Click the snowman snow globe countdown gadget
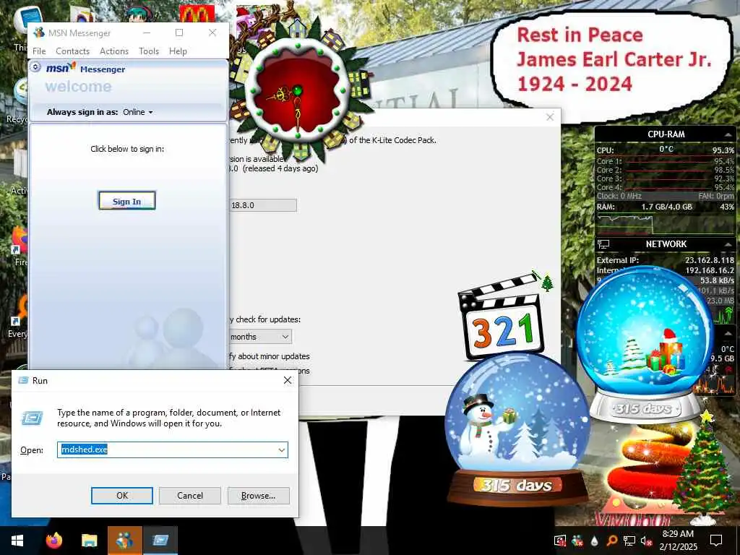The image size is (740, 555). tap(517, 431)
